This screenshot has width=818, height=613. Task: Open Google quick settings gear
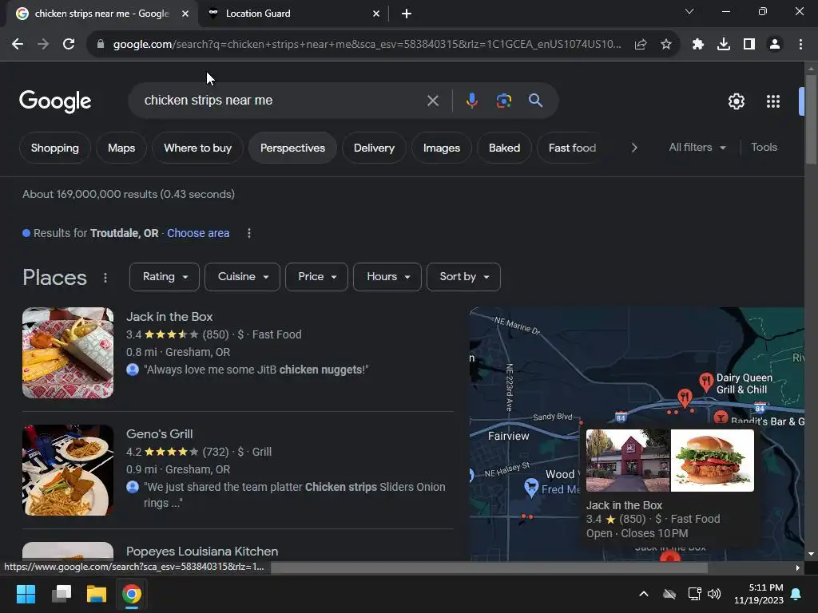click(736, 101)
